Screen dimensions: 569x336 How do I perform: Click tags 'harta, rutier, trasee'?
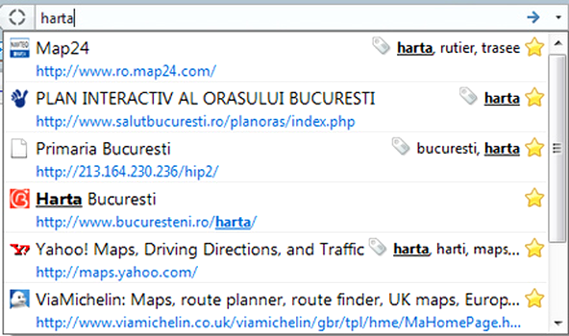(x=459, y=48)
